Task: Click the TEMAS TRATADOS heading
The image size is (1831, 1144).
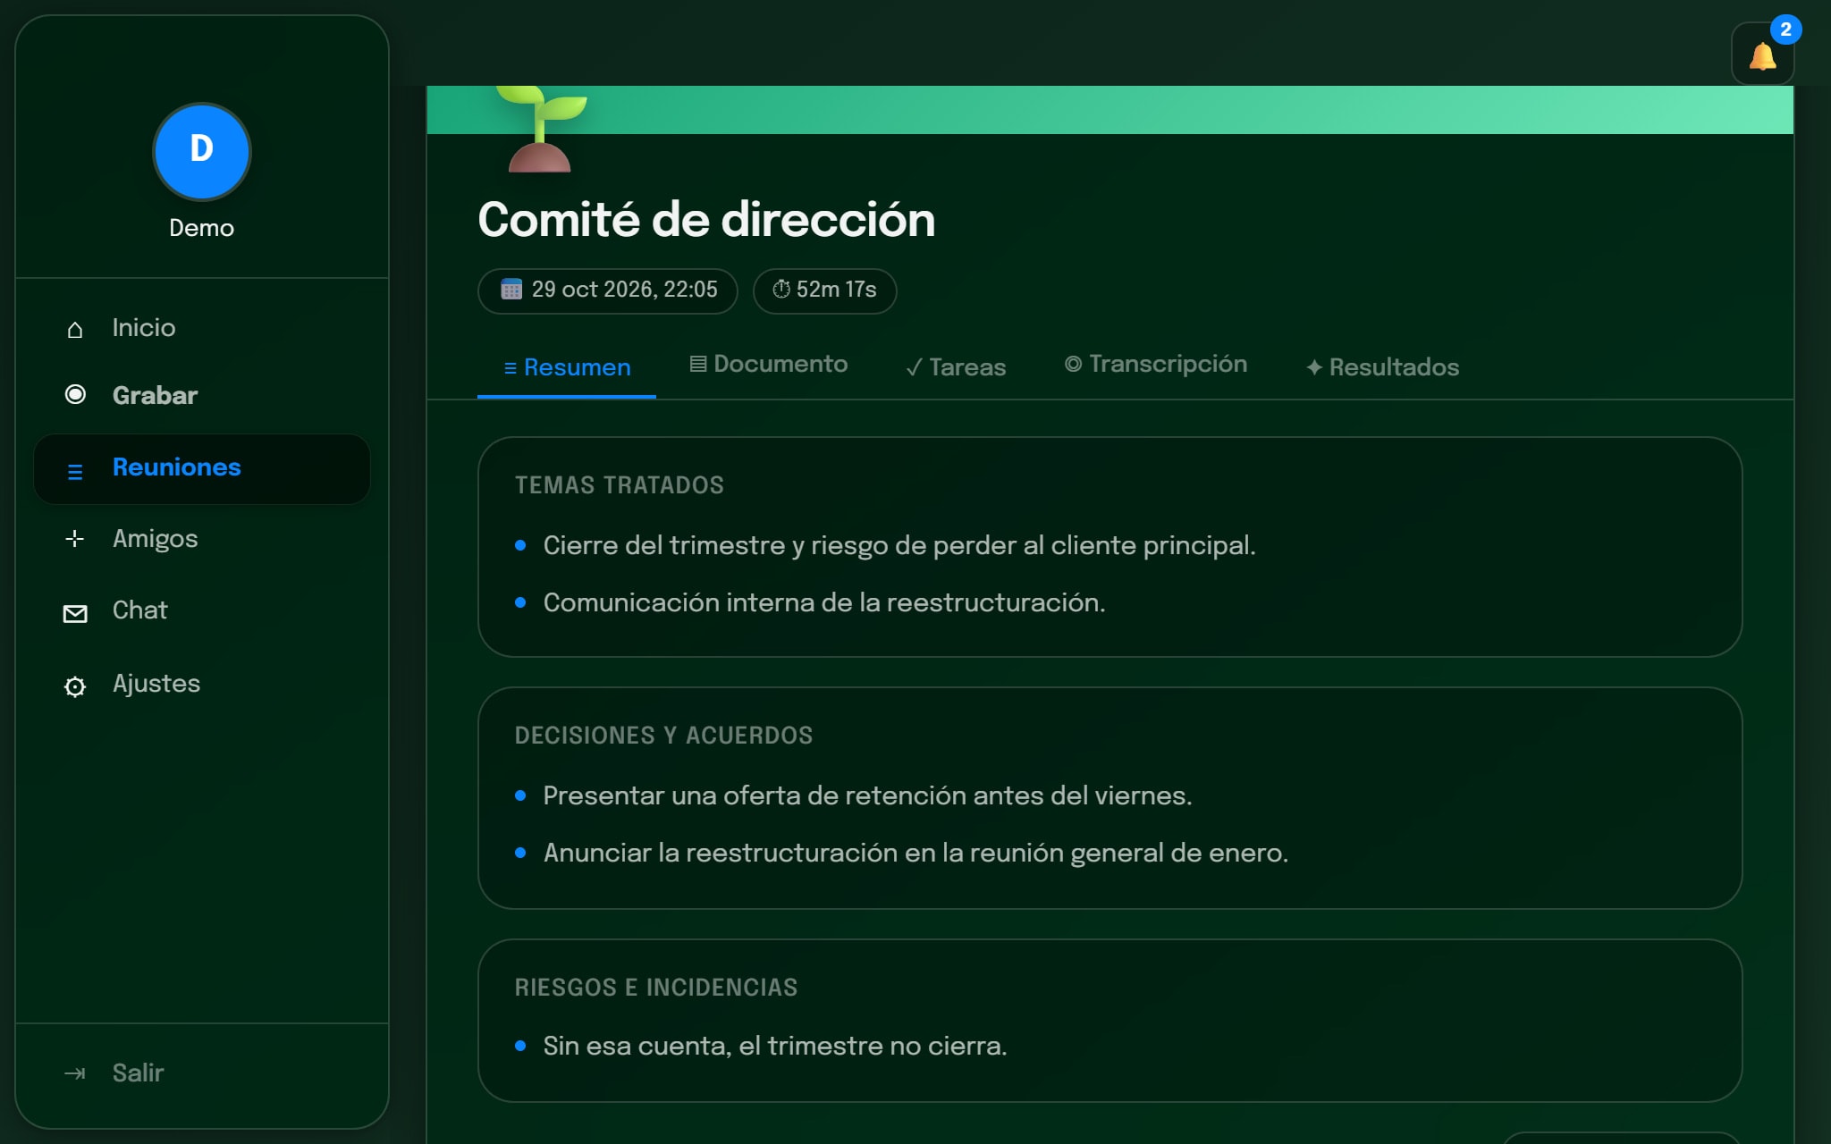Action: [619, 485]
